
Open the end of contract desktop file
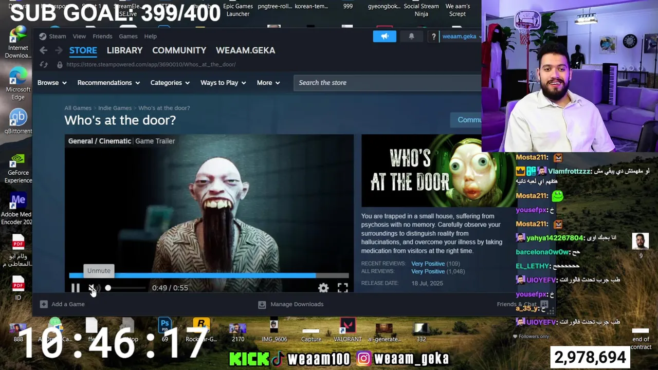641,339
